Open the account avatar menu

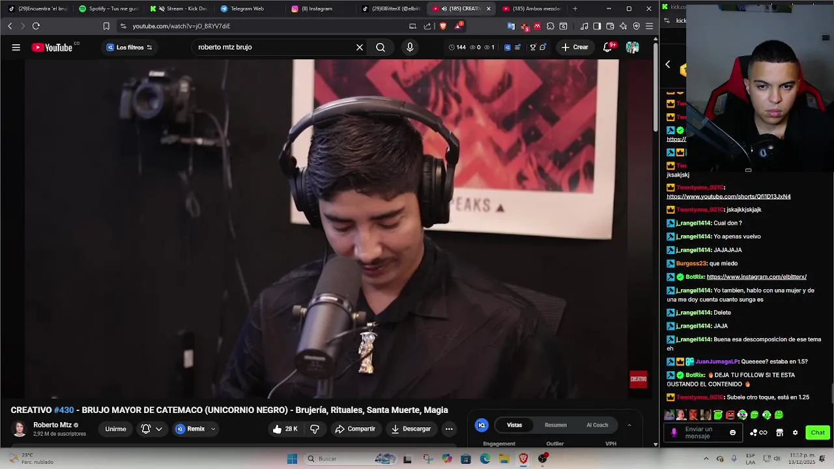click(x=632, y=47)
